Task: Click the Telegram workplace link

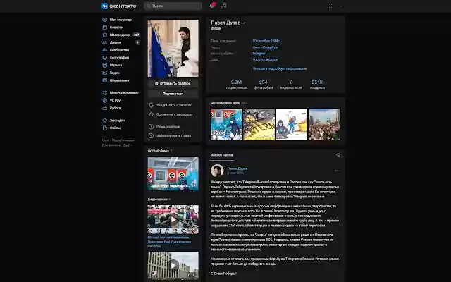Action: (x=259, y=54)
